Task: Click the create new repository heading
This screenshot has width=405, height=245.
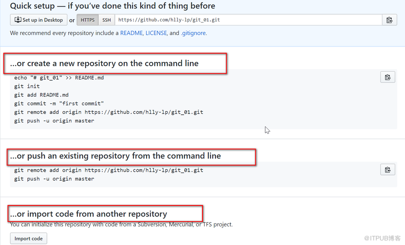Action: (x=104, y=63)
